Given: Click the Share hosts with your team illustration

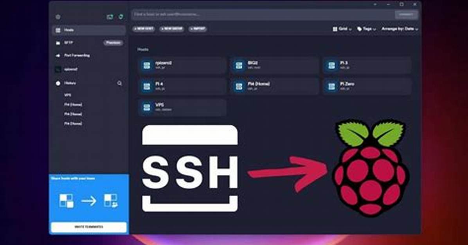Looking at the screenshot, I should 89,201.
